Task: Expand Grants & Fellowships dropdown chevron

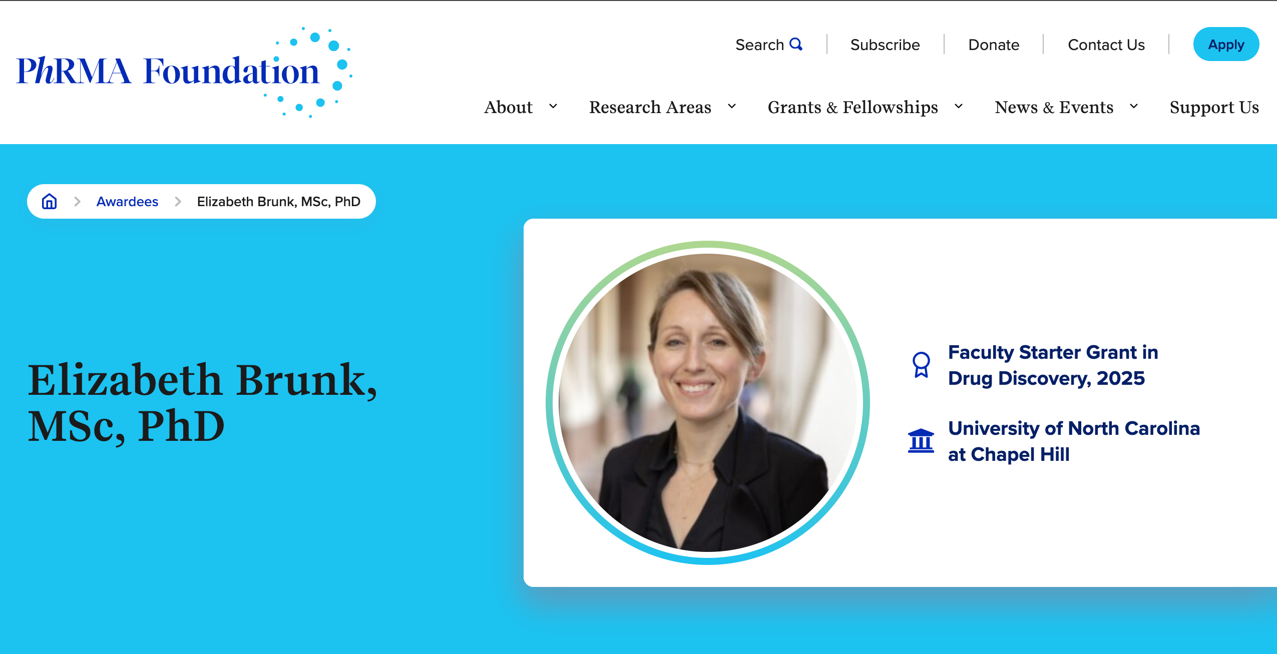Action: pos(959,106)
